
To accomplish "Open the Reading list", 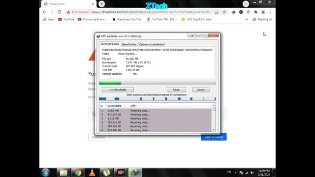I will point(262,19).
